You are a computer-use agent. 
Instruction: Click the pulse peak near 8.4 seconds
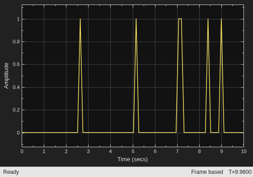click(x=208, y=19)
